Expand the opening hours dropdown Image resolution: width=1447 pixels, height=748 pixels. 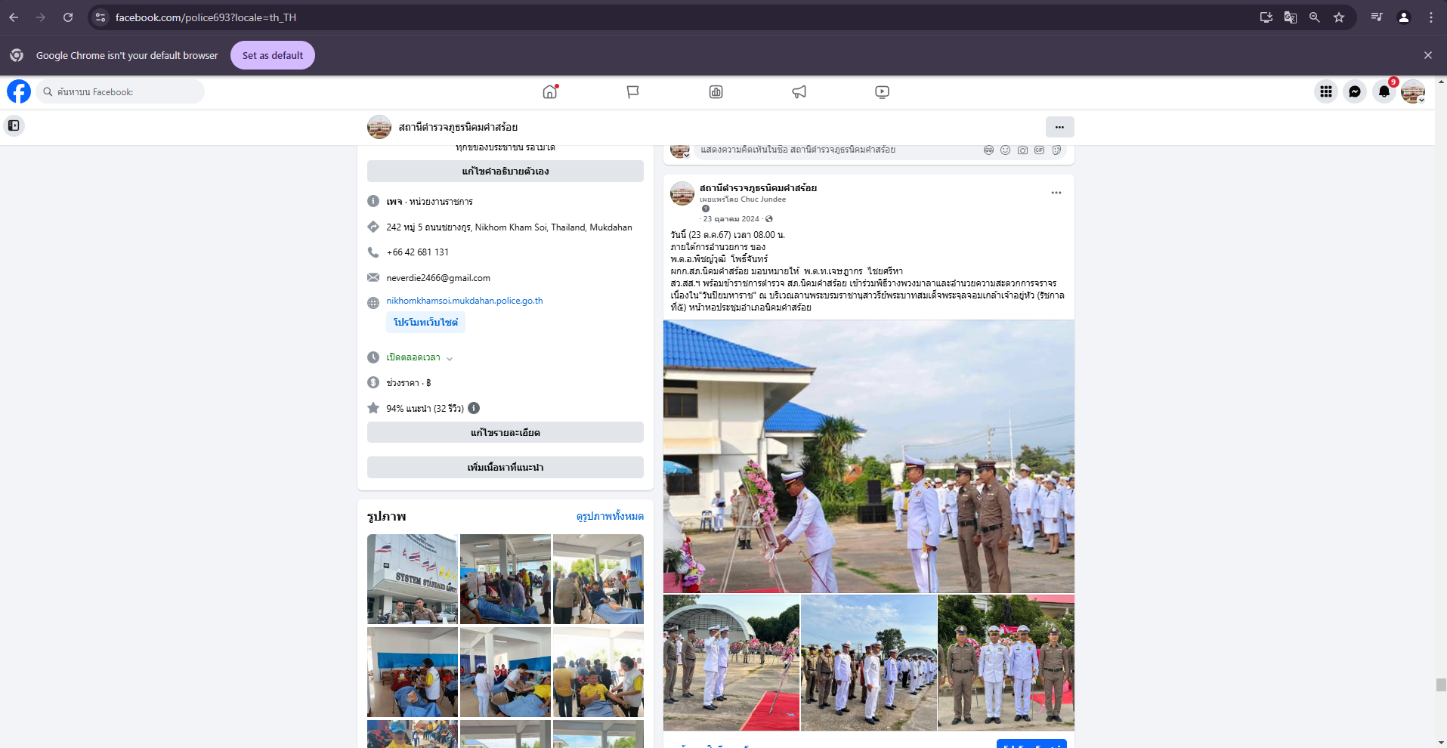coord(450,358)
